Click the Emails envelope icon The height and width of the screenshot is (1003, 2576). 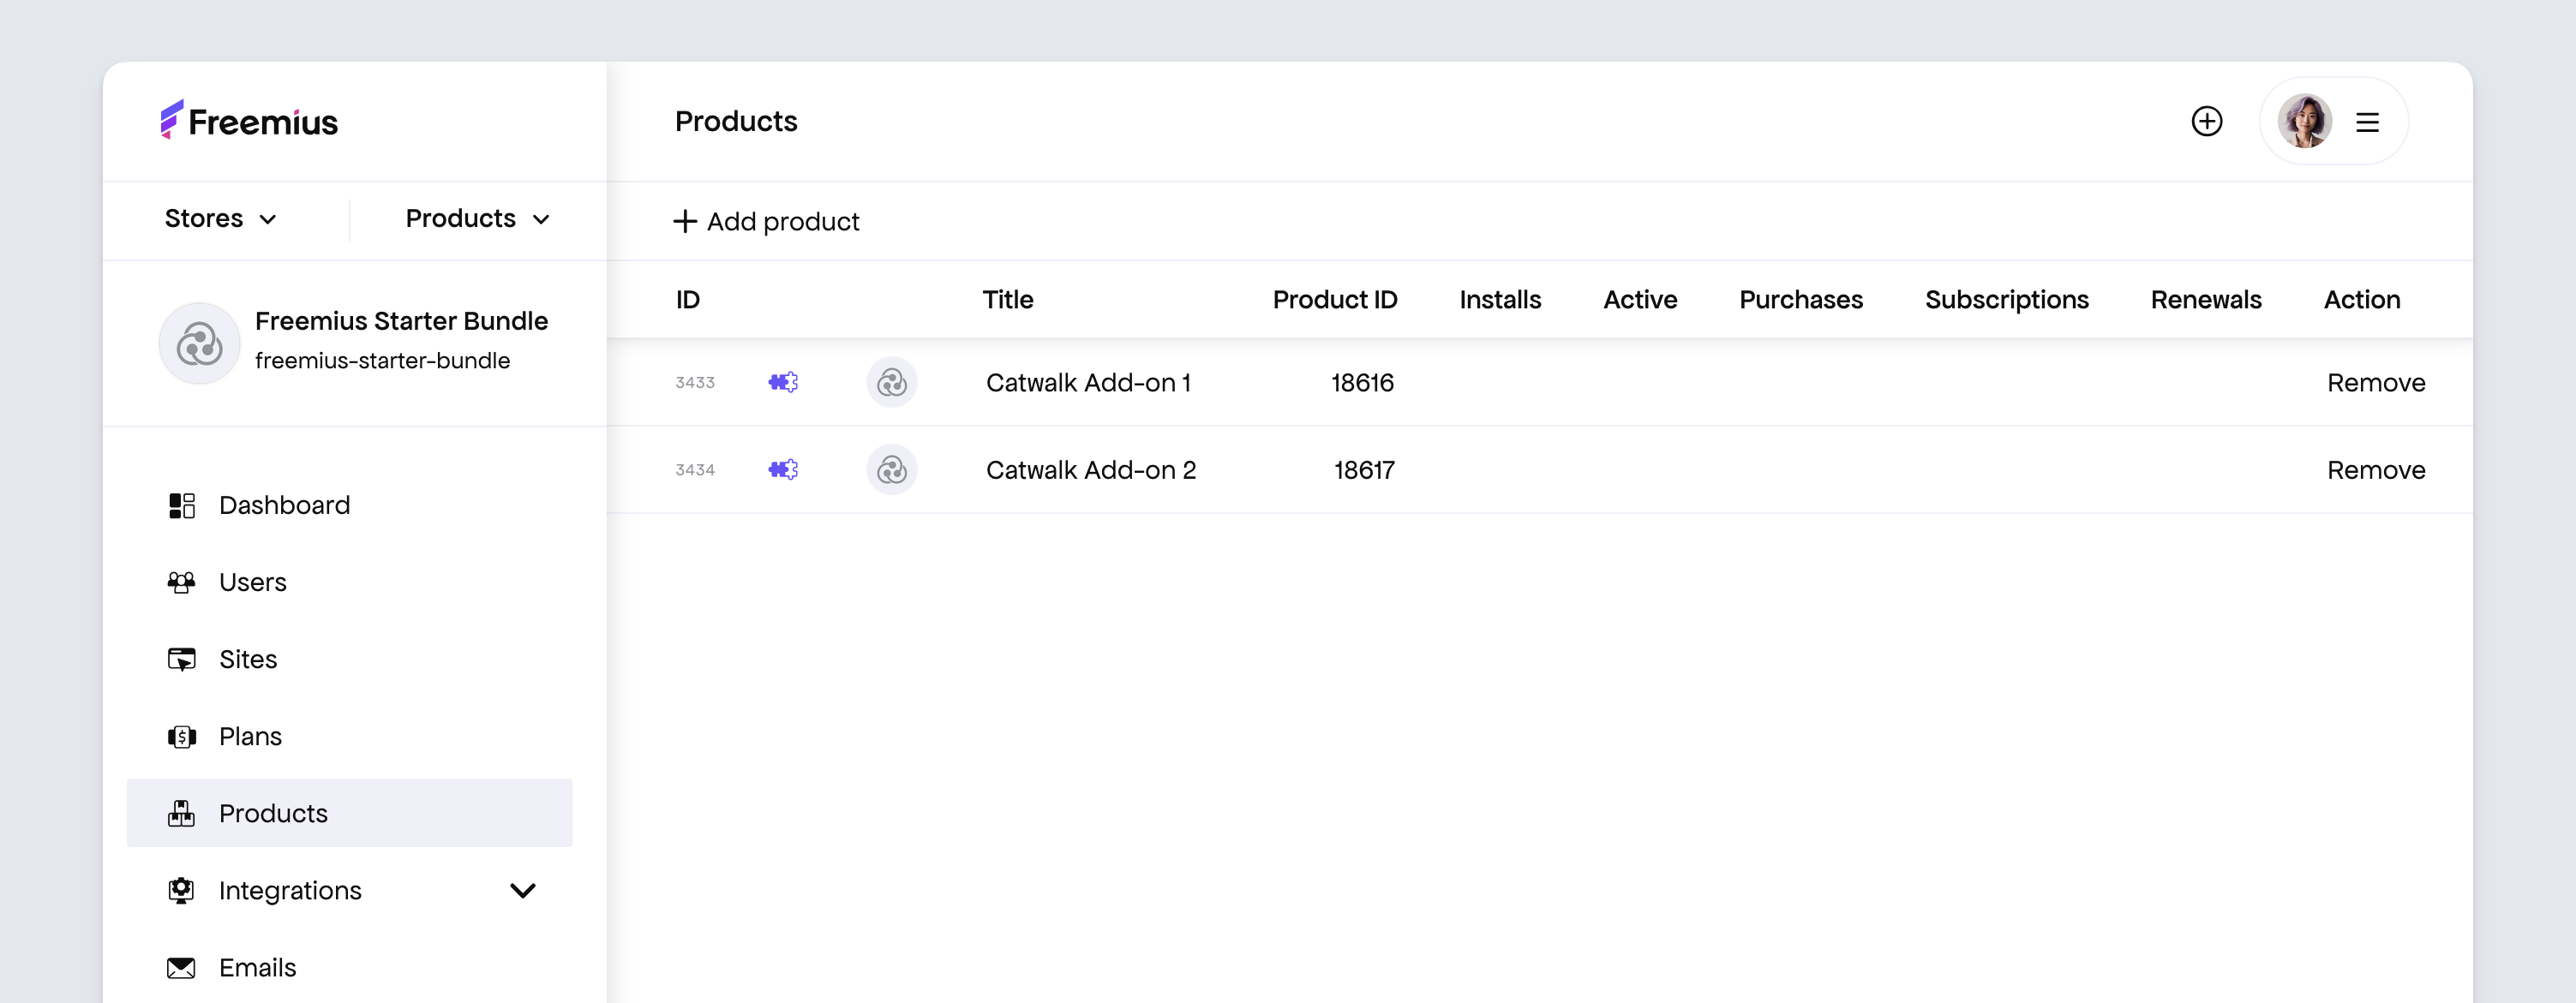[181, 968]
